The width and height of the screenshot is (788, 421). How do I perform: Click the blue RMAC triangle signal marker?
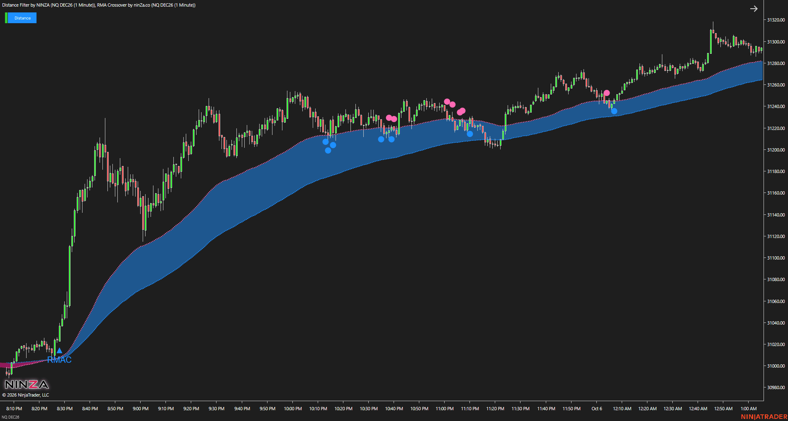click(59, 351)
